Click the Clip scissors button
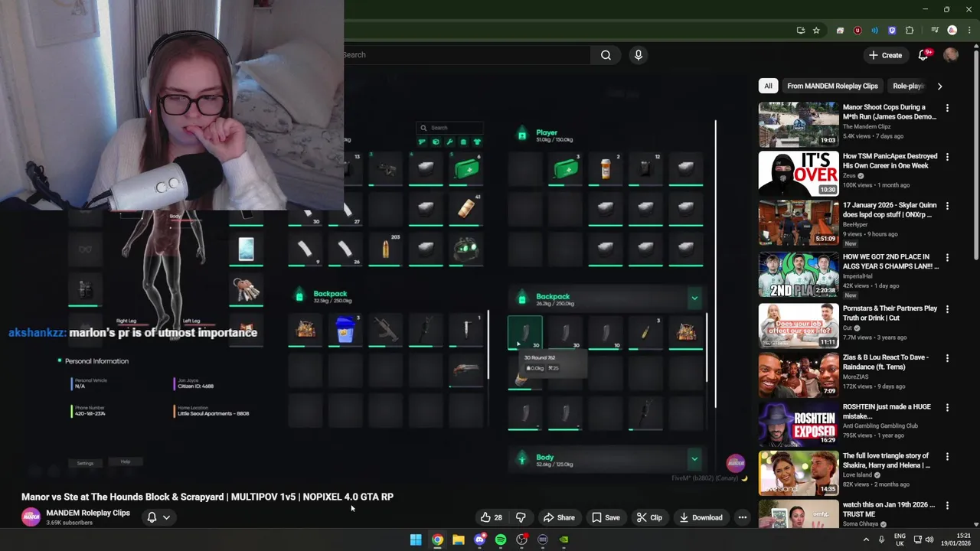980x551 pixels. point(649,517)
